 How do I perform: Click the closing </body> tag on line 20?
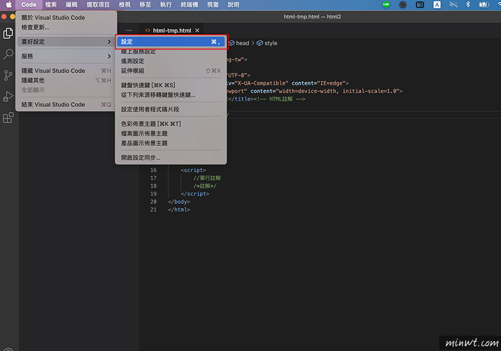[179, 202]
